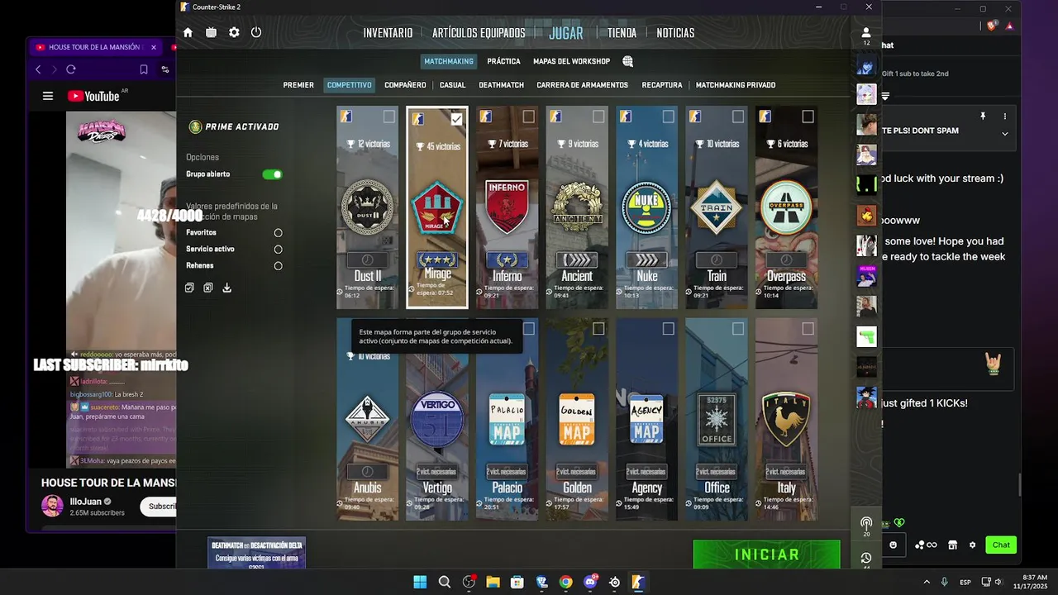Switch to MAPAS DEL WORKSHOP tab

click(x=571, y=61)
